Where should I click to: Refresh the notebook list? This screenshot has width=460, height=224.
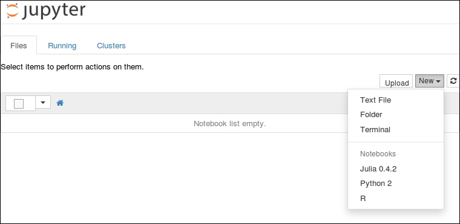tap(453, 81)
